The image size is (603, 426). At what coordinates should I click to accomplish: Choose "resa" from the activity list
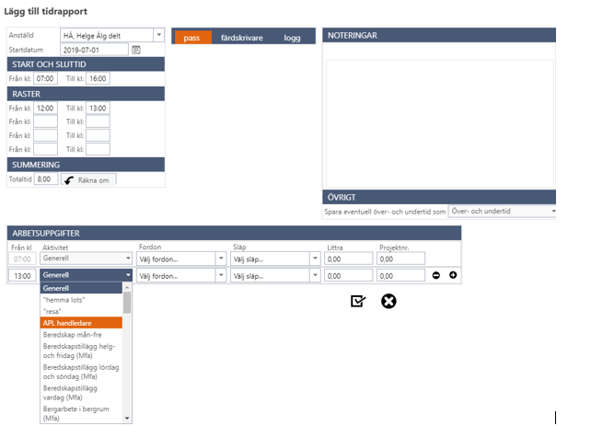(81, 311)
